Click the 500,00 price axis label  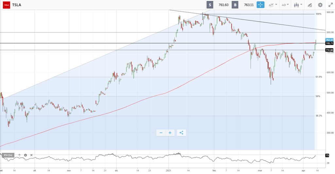point(330,93)
